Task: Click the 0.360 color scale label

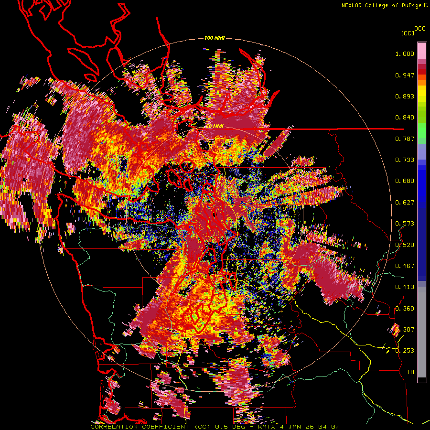Action: 405,308
